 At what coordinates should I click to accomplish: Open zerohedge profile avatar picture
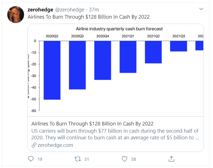pos(16,14)
